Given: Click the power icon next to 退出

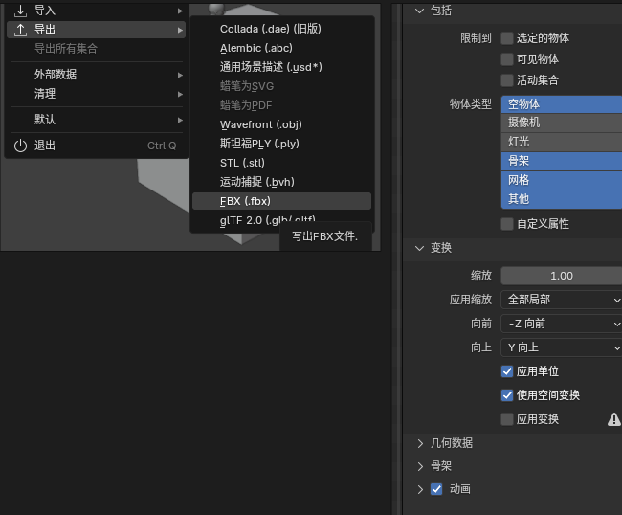Looking at the screenshot, I should [20, 146].
